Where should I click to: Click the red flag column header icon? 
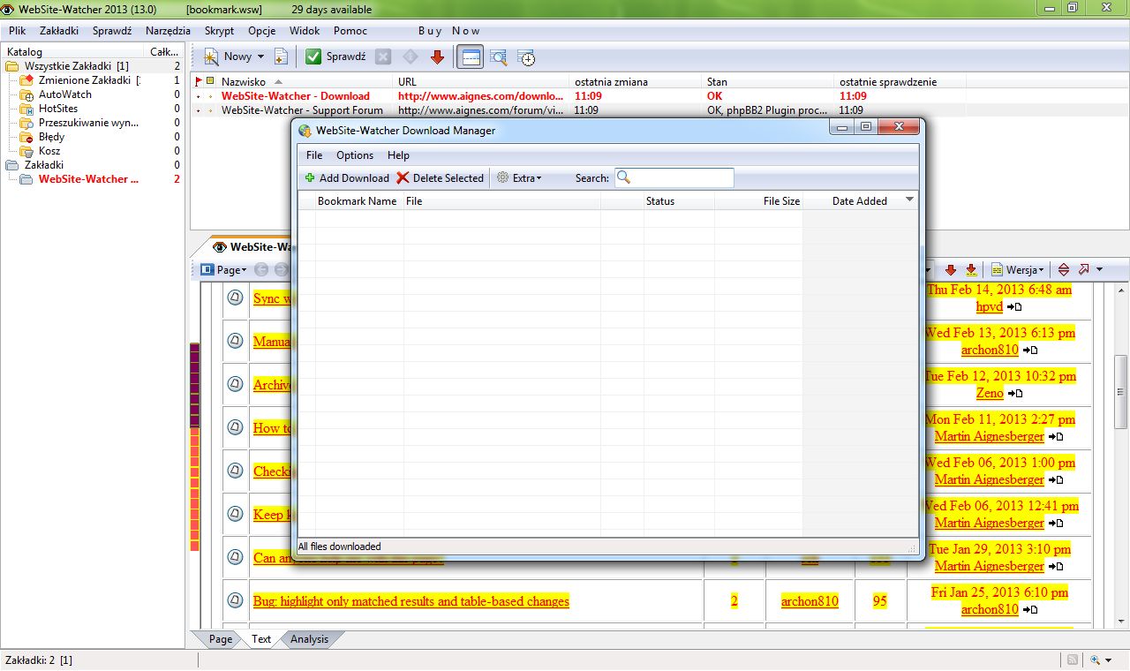click(197, 81)
